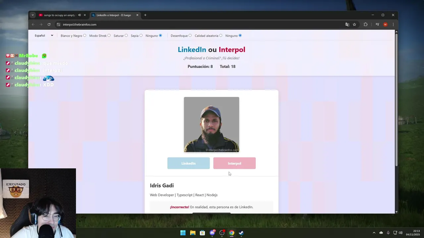
Task: Reload the page
Action: click(49, 24)
